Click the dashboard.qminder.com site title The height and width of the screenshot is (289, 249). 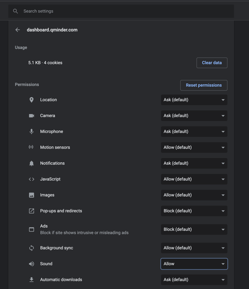[x=52, y=30]
